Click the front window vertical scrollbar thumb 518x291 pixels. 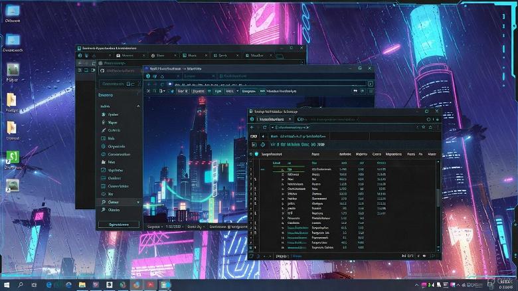tap(438, 197)
